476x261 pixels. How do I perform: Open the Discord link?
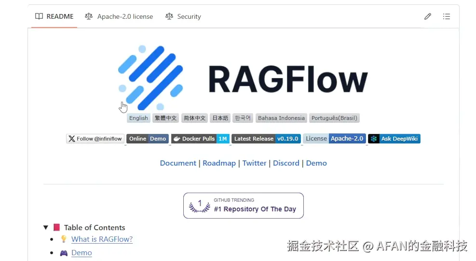click(x=286, y=163)
